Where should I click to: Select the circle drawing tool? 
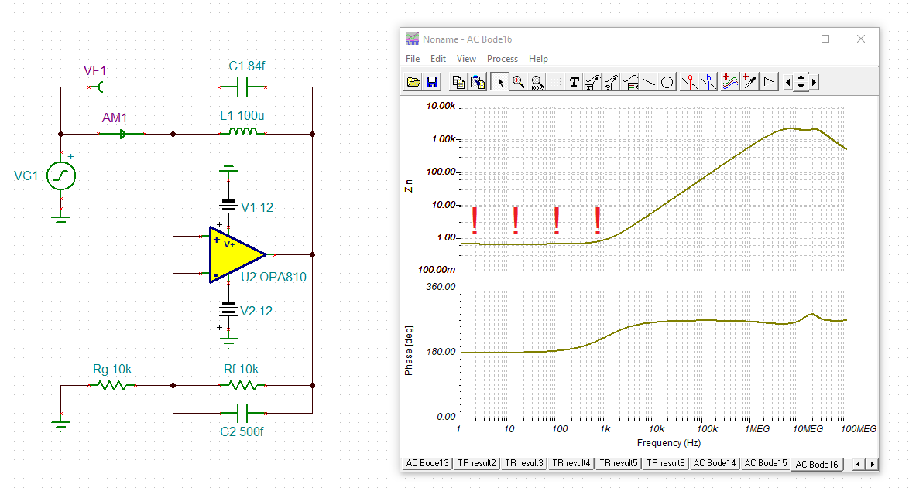click(x=667, y=82)
